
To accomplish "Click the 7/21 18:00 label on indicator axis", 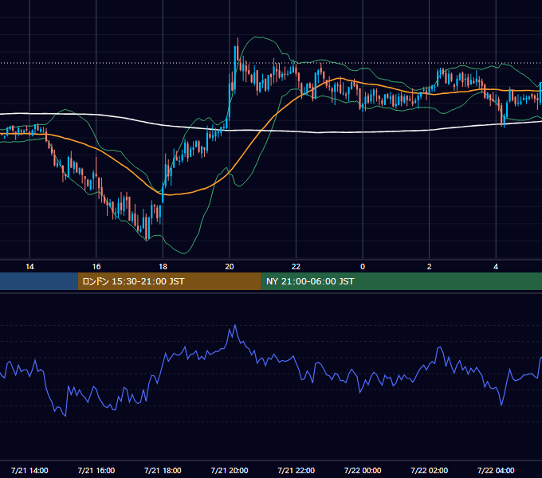I will coord(163,470).
